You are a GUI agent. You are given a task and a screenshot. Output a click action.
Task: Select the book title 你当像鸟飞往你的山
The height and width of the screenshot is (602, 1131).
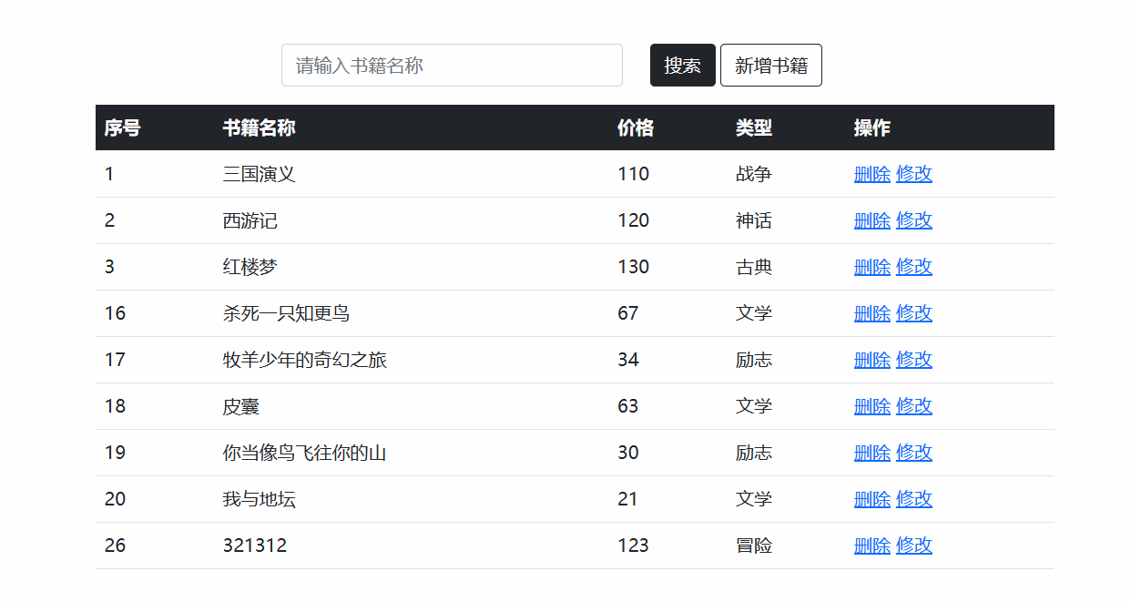[305, 453]
